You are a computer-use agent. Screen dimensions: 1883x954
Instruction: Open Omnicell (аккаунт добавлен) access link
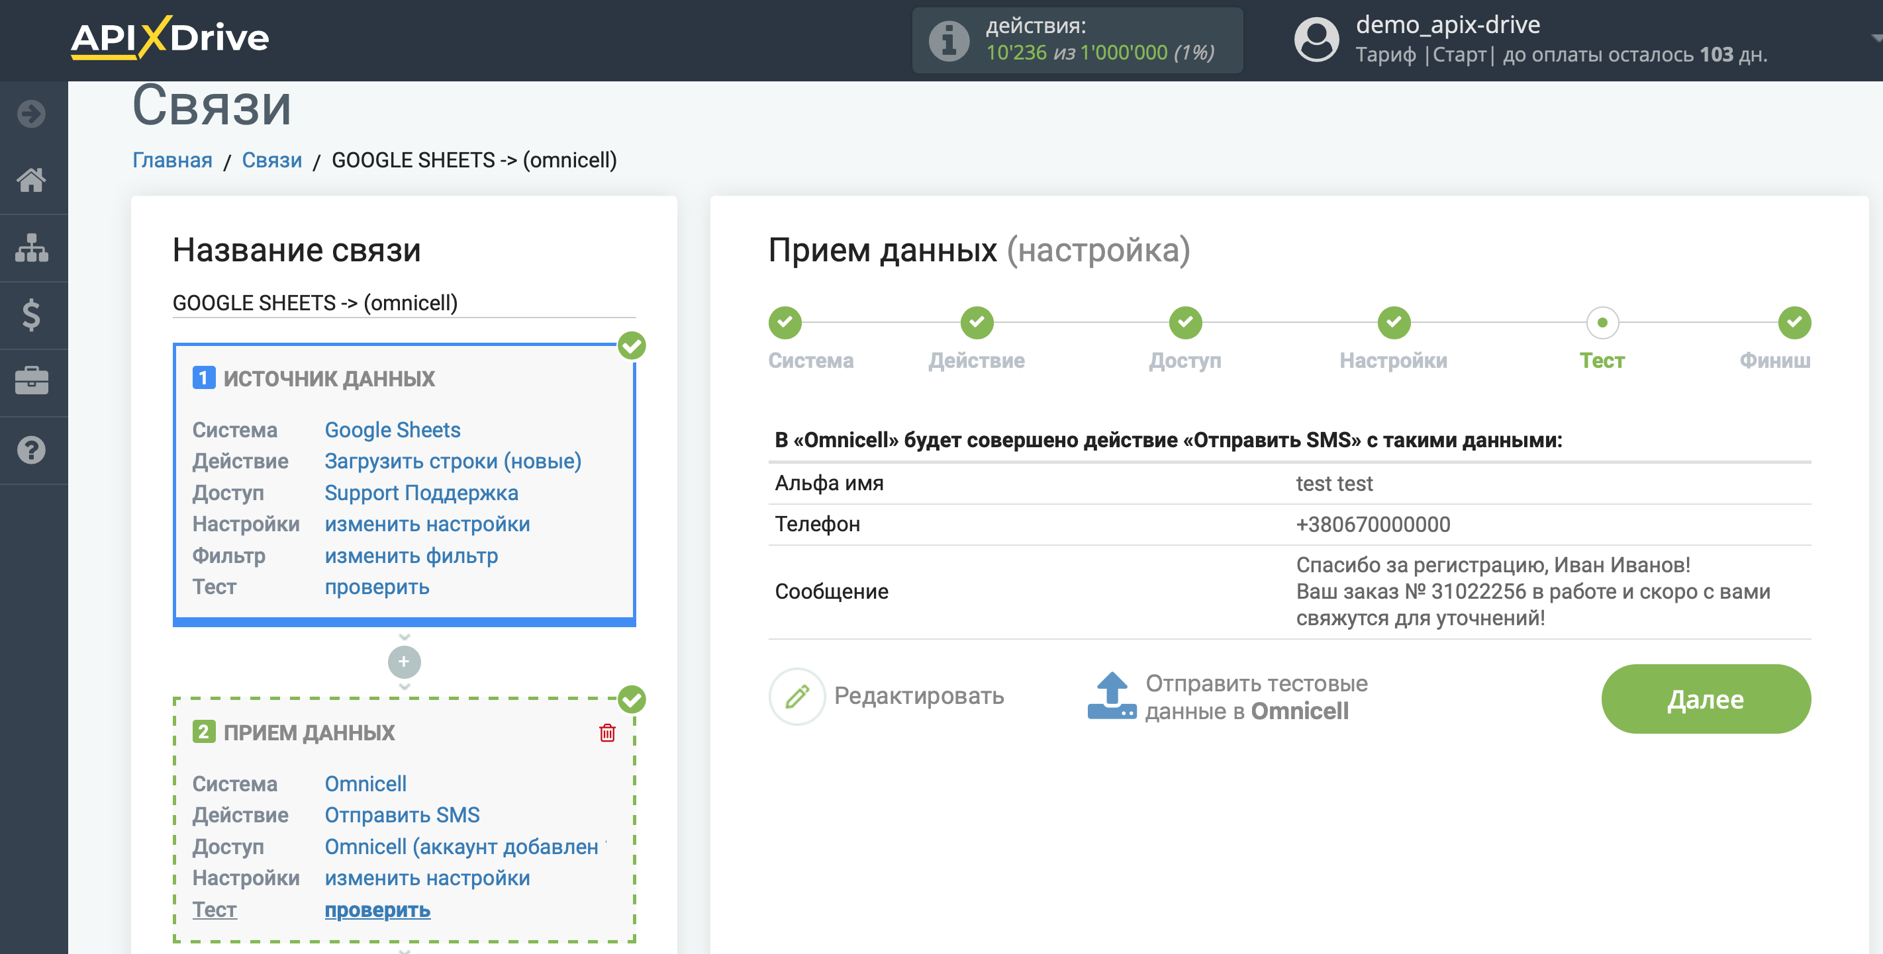pos(465,847)
